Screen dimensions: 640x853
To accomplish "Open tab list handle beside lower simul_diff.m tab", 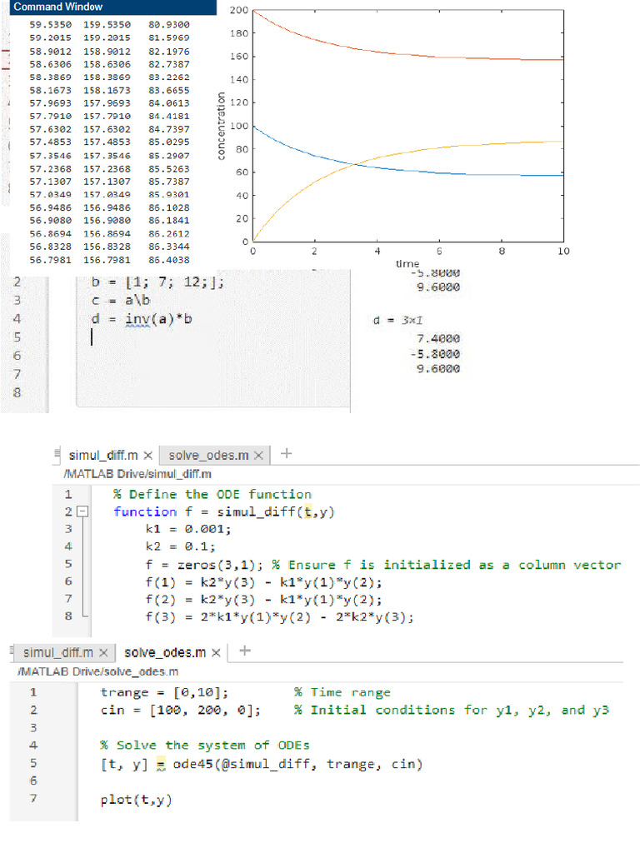I will point(12,650).
